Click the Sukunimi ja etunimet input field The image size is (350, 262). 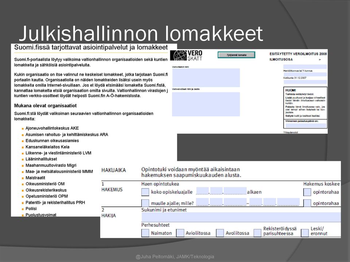(241, 217)
